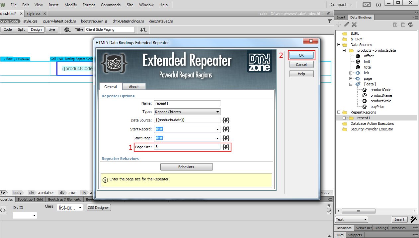The height and width of the screenshot is (238, 419).
Task: Open related file dmxDataBindings.js
Action: (x=128, y=21)
